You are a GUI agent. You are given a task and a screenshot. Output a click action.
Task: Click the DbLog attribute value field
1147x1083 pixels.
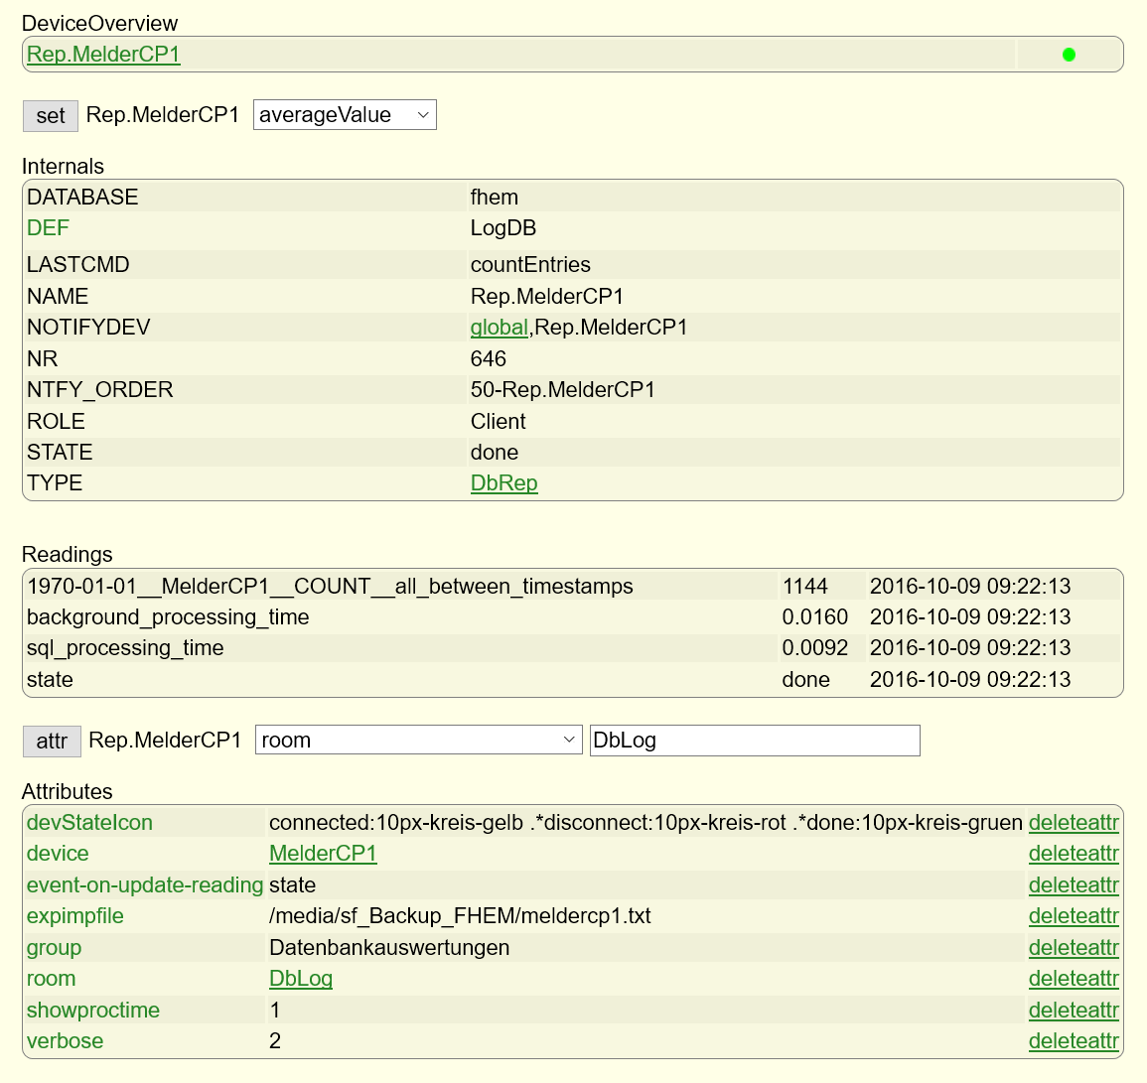(x=754, y=741)
